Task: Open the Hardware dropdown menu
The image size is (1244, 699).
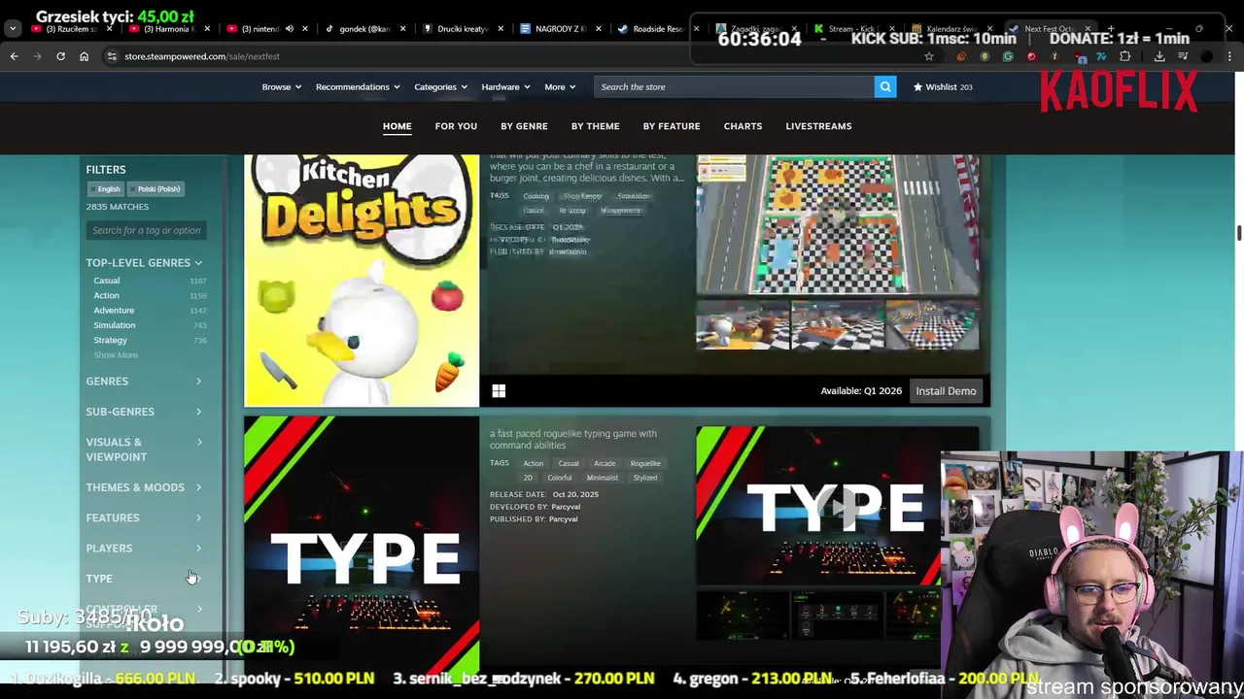Action: pos(505,86)
